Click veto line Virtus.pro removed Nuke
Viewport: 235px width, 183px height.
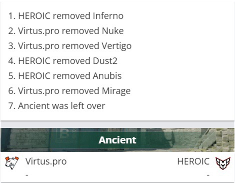pyautogui.click(x=66, y=31)
